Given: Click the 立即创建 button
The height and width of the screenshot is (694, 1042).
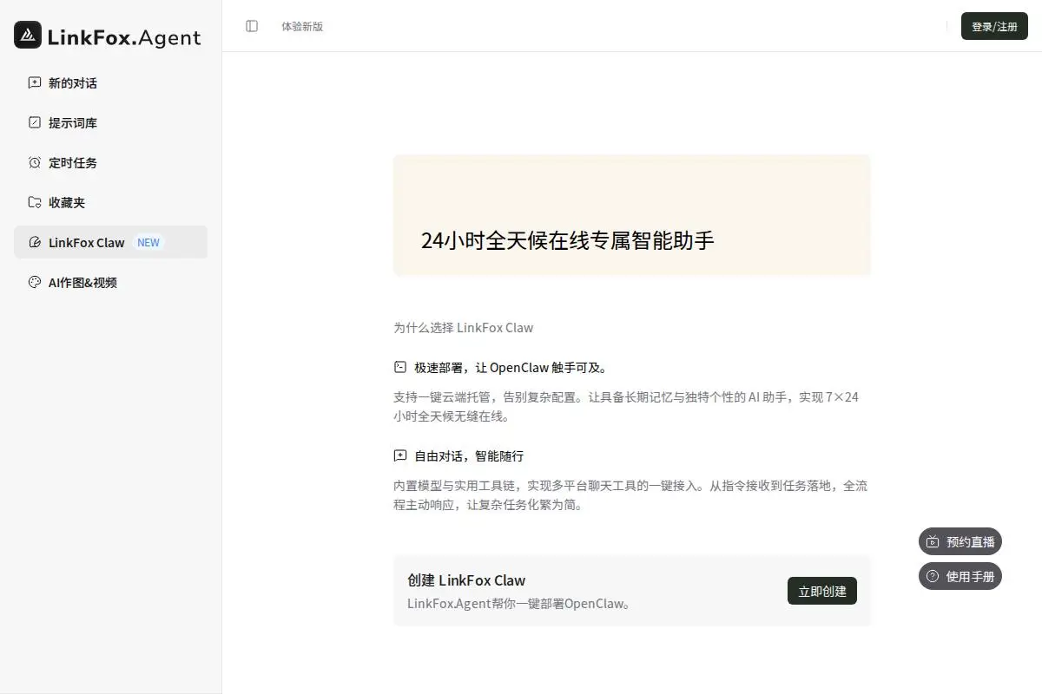Looking at the screenshot, I should 822,591.
